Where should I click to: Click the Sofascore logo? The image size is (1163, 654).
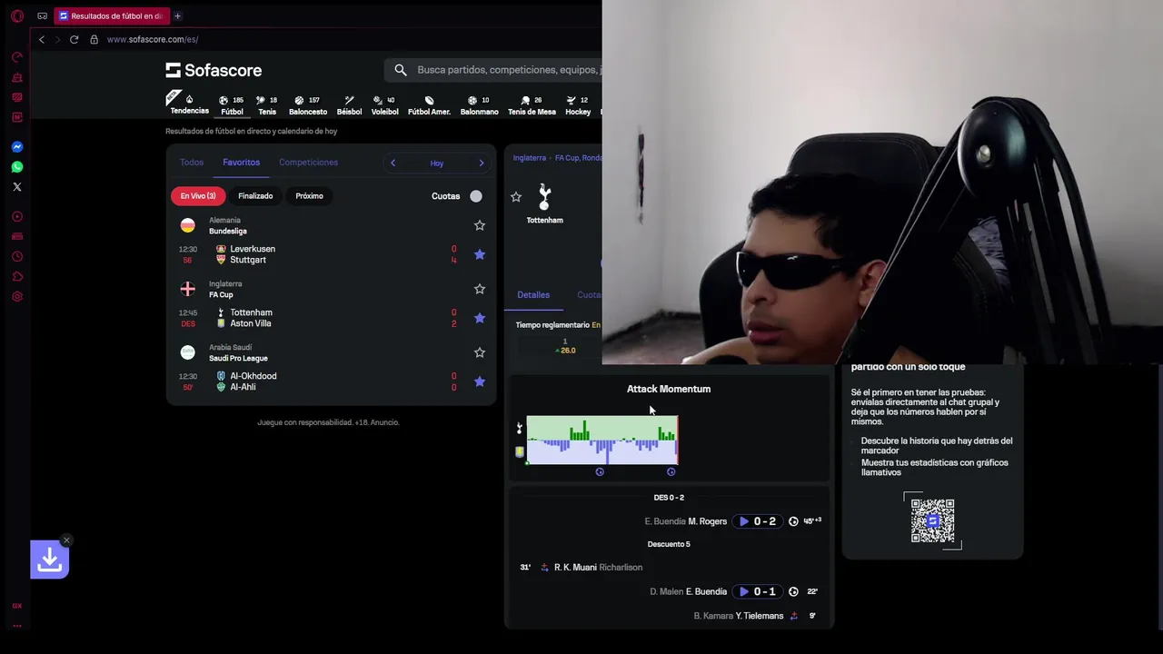click(214, 70)
